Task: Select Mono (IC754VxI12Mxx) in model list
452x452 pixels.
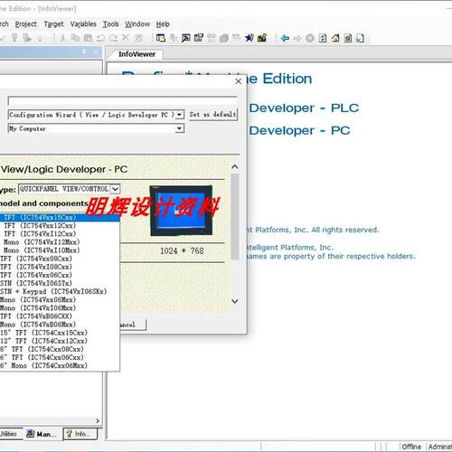Action: pos(60,242)
